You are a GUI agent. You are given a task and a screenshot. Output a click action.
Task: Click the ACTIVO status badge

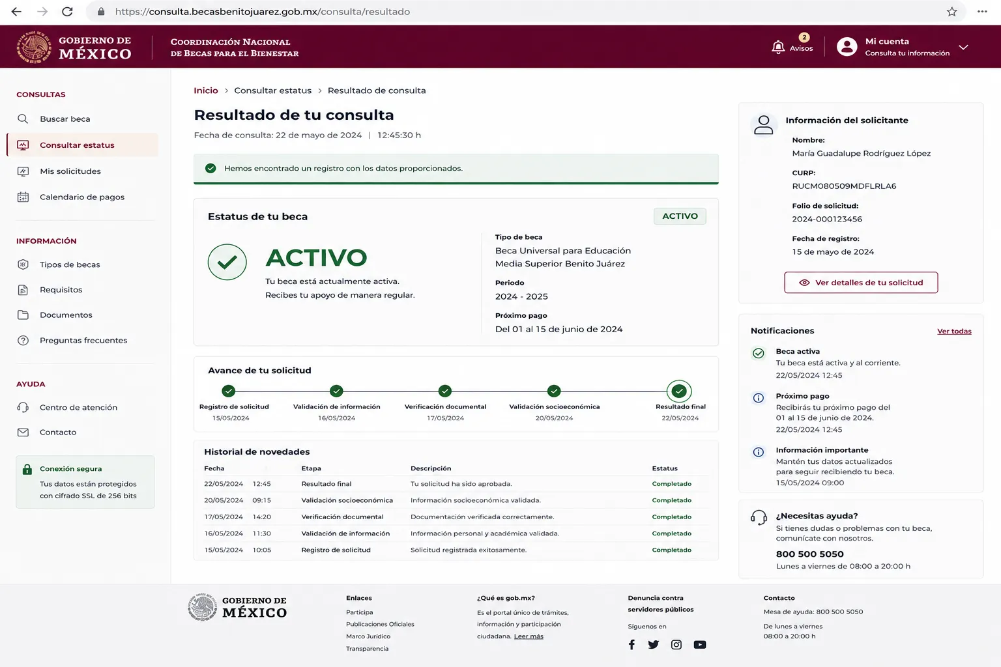pos(680,216)
